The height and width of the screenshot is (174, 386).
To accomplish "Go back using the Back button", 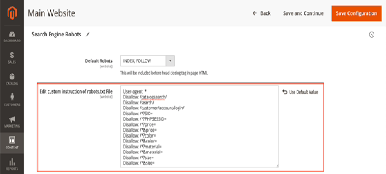I will [x=262, y=13].
